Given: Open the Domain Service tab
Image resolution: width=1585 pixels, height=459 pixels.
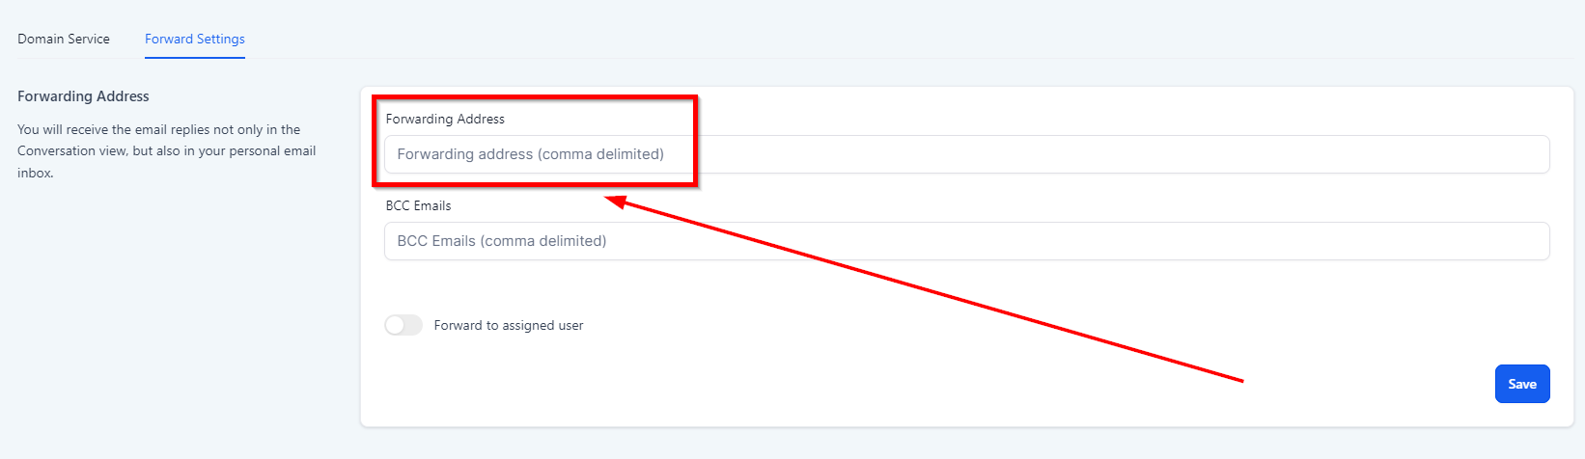Looking at the screenshot, I should pos(64,39).
